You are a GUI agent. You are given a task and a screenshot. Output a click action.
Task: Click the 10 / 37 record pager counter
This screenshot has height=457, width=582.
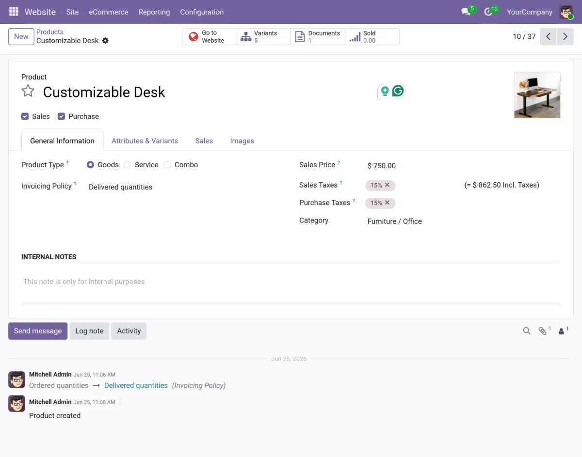tap(524, 36)
